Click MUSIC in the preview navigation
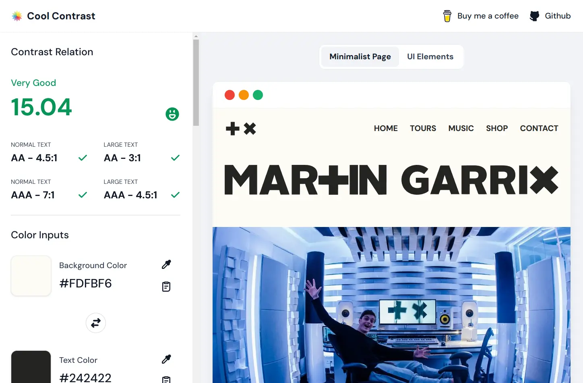The width and height of the screenshot is (583, 383). coord(461,128)
